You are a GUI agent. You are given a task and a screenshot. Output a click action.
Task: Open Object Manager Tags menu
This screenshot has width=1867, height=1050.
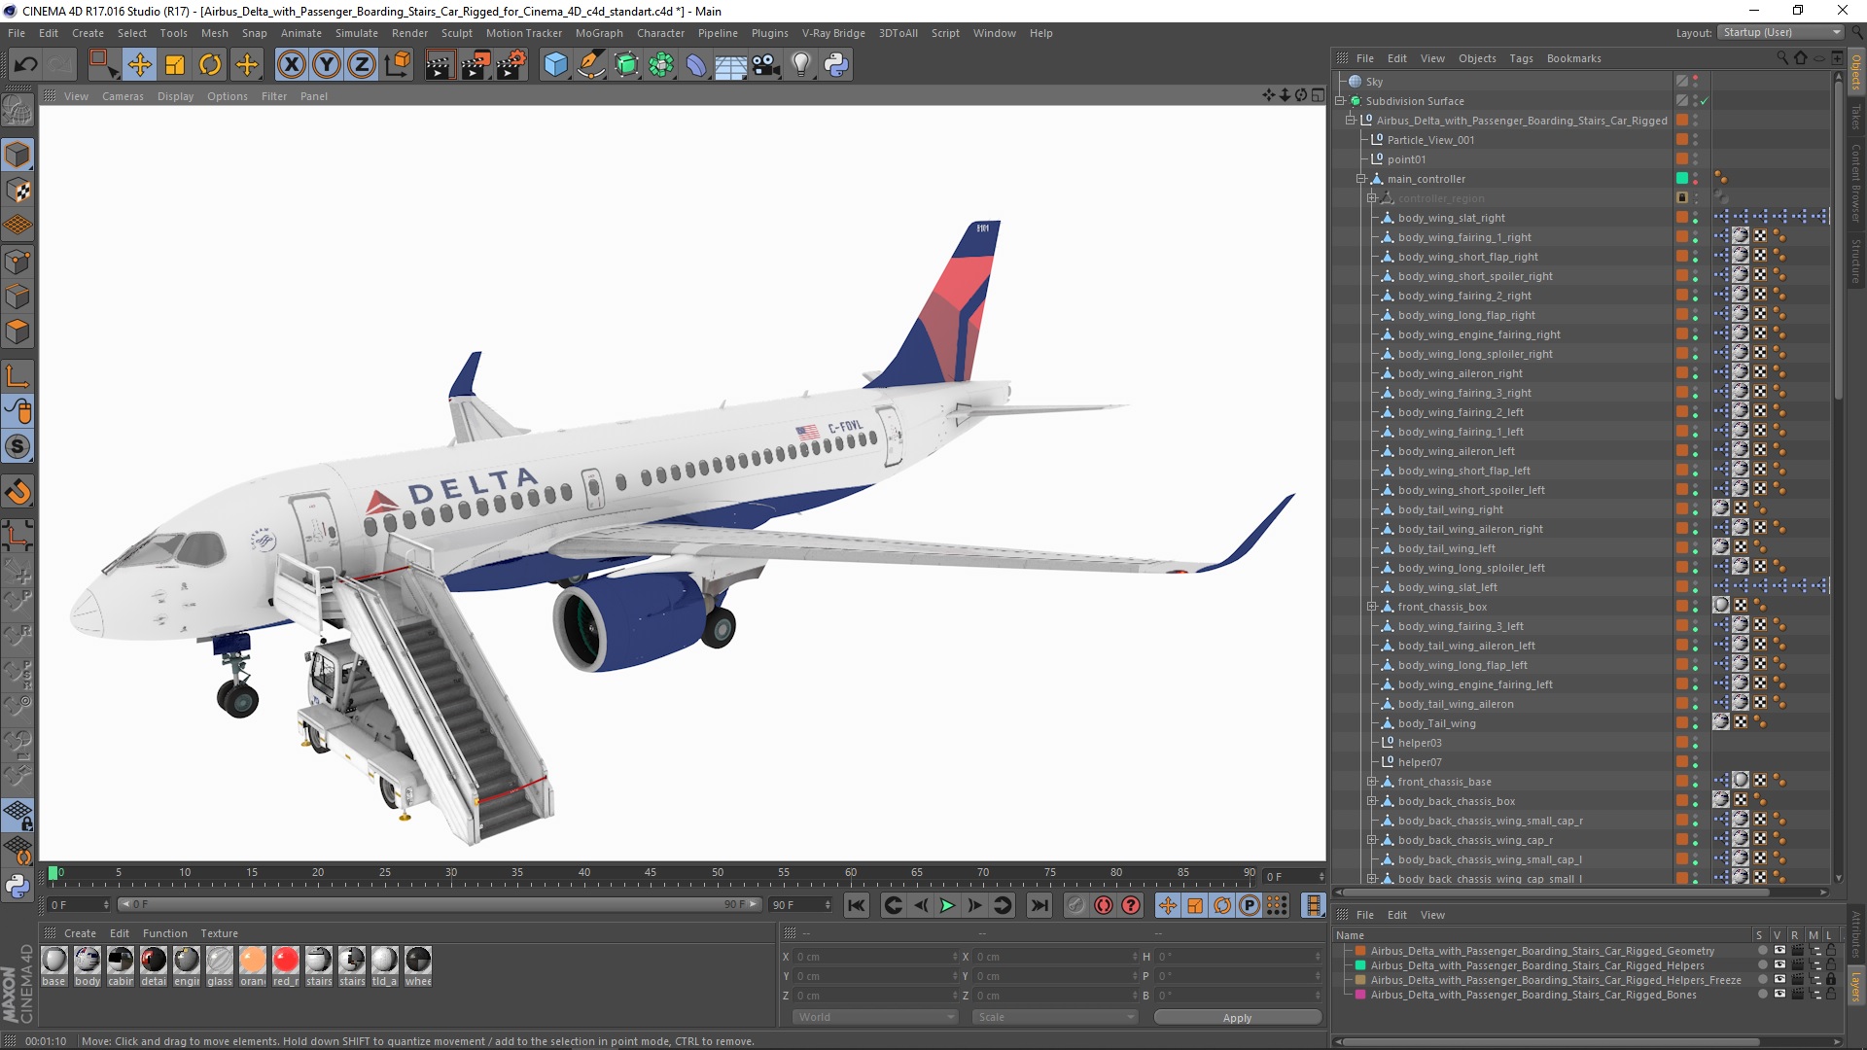coord(1521,58)
